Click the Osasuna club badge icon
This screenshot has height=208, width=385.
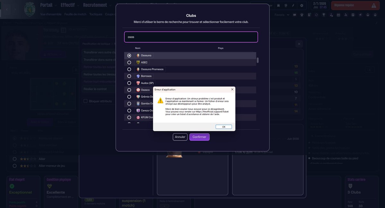point(138,55)
